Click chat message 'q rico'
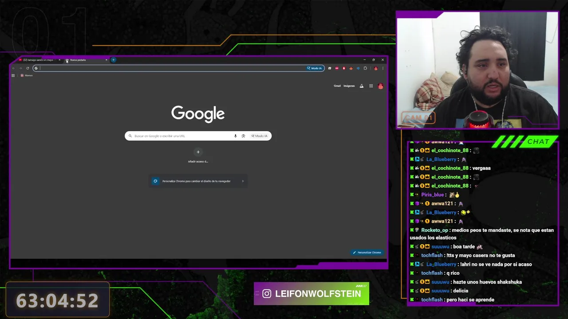This screenshot has width=568, height=319. (x=453, y=273)
